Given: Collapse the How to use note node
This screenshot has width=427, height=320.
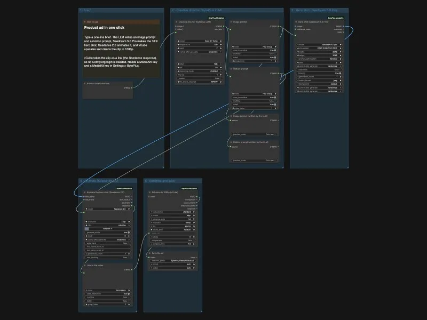Looking at the screenshot, I should pos(85,22).
